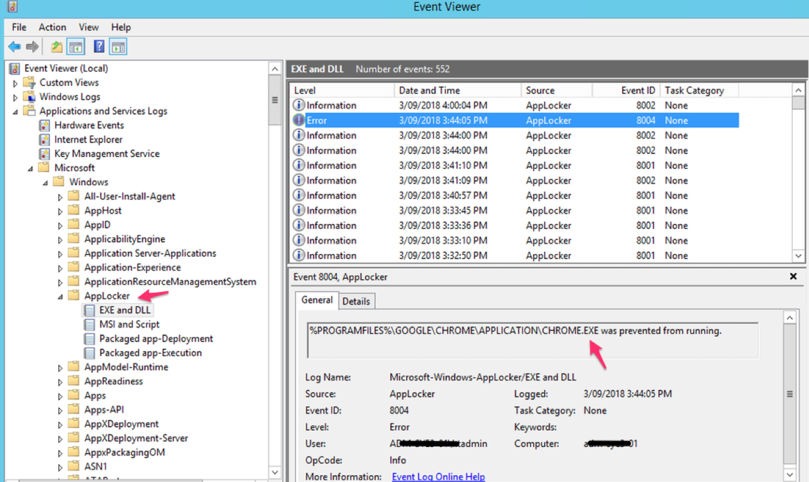Viewport: 809px width, 482px height.
Task: Toggle the console tree visibility
Action: (x=76, y=46)
